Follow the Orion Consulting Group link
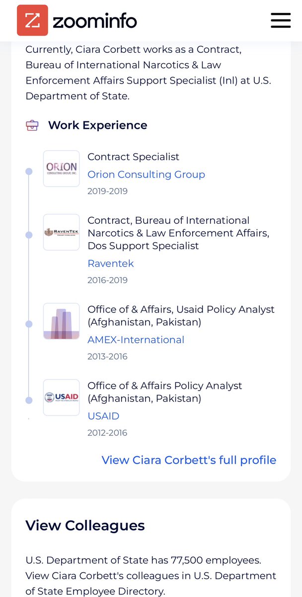Screen dimensions: 302x597 [146, 175]
